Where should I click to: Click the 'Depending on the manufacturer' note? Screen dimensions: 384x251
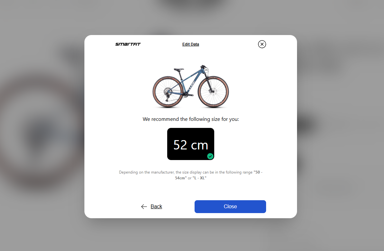191,175
